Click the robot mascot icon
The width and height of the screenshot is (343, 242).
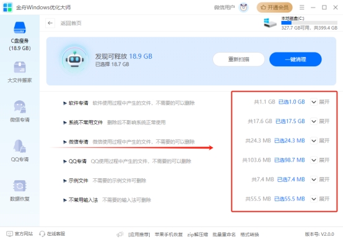(74, 59)
